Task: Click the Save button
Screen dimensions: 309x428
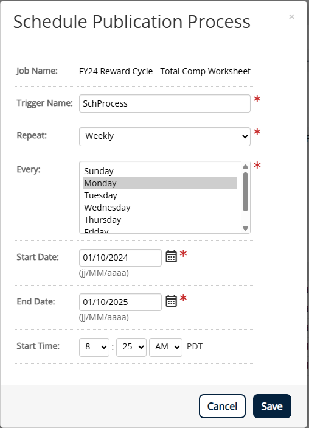Action: pyautogui.click(x=272, y=406)
